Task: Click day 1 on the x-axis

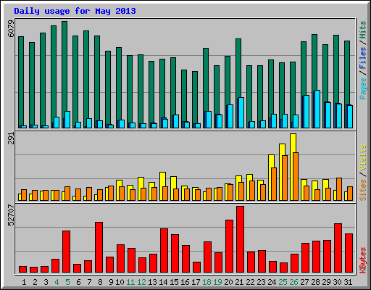Action: coord(24,282)
